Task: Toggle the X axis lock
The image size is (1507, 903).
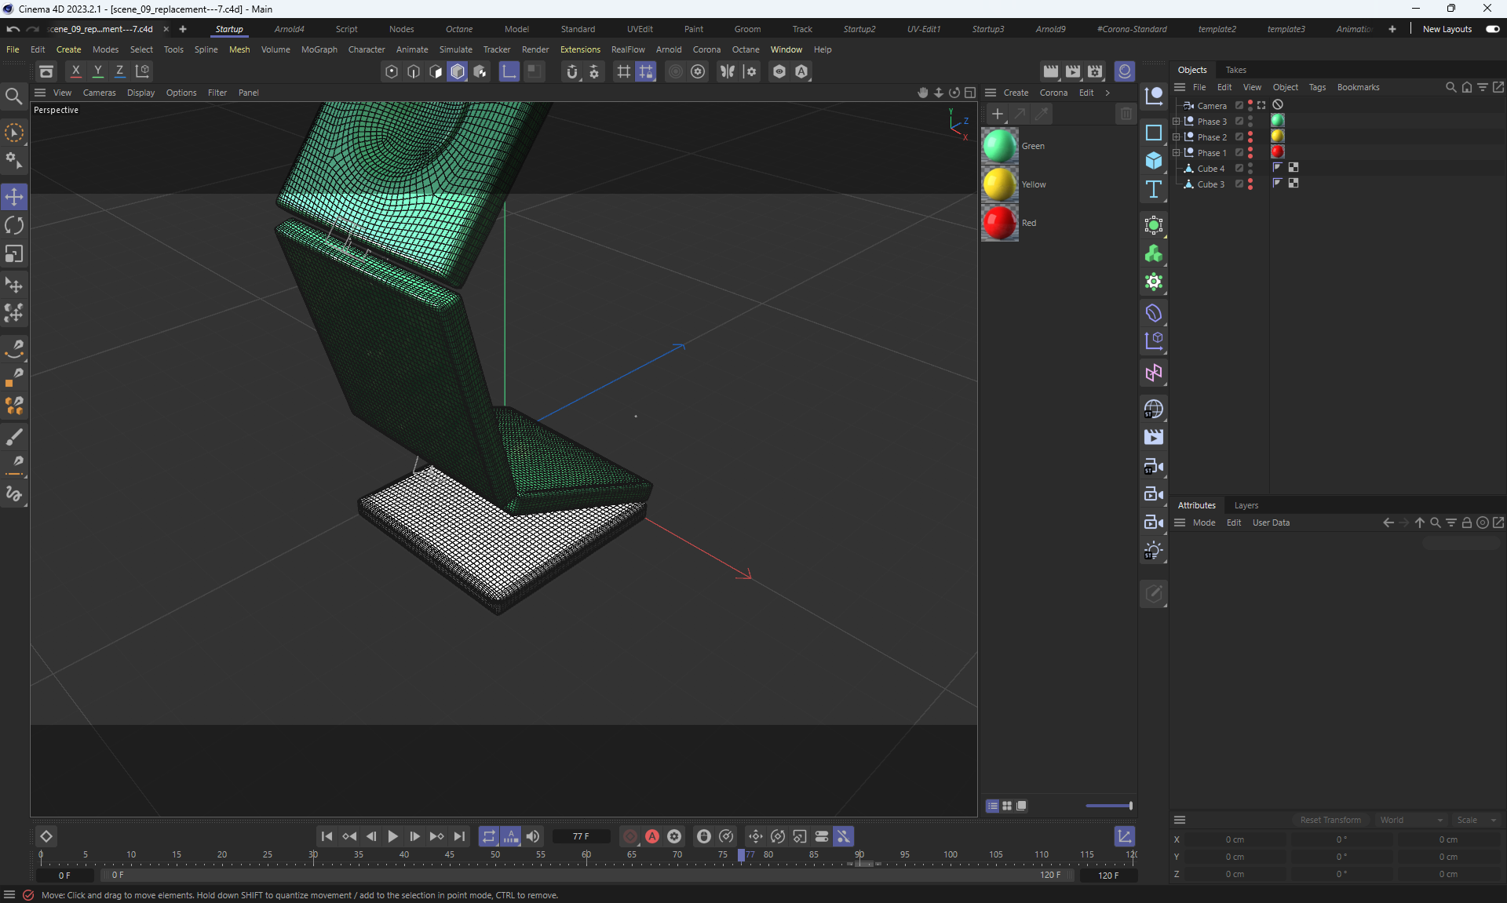Action: (75, 71)
